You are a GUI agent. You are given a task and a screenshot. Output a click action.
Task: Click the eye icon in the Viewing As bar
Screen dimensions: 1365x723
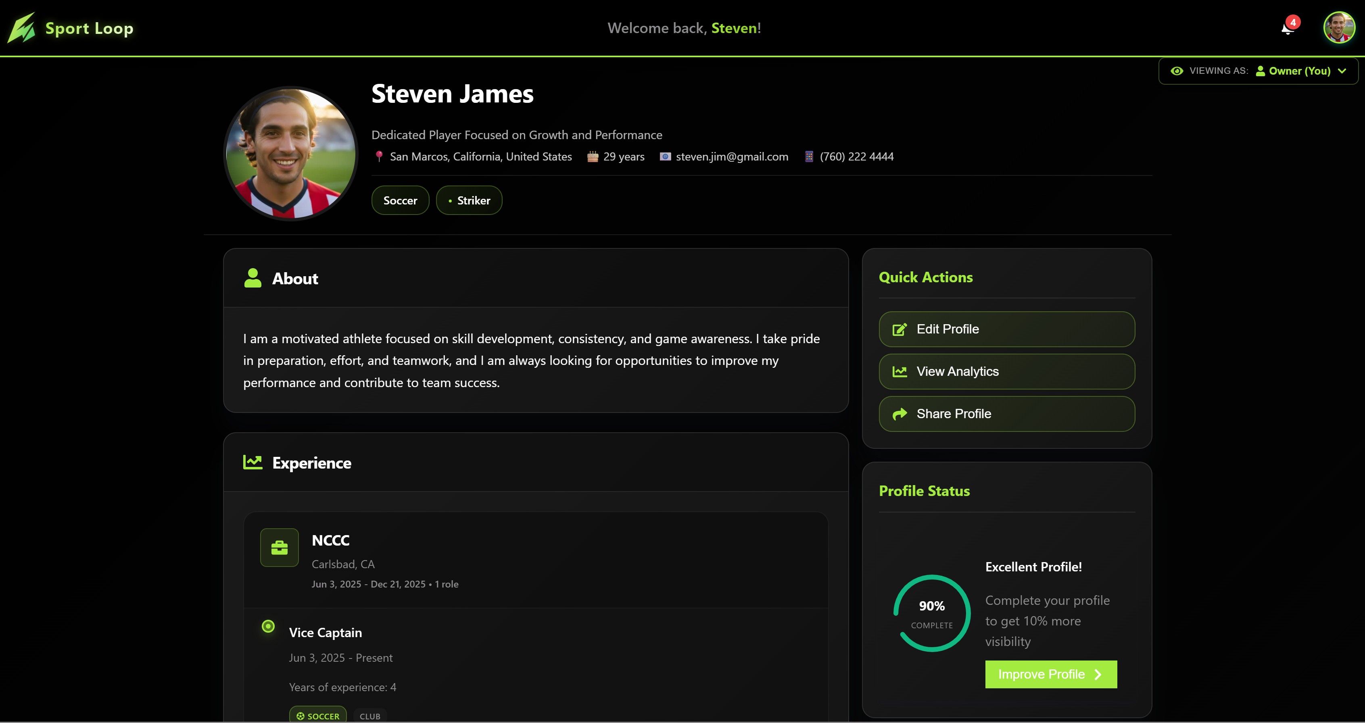coord(1177,71)
